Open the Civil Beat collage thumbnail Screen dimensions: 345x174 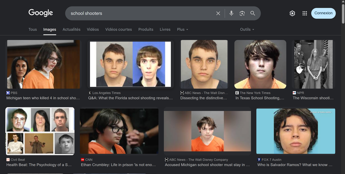pyautogui.click(x=40, y=131)
